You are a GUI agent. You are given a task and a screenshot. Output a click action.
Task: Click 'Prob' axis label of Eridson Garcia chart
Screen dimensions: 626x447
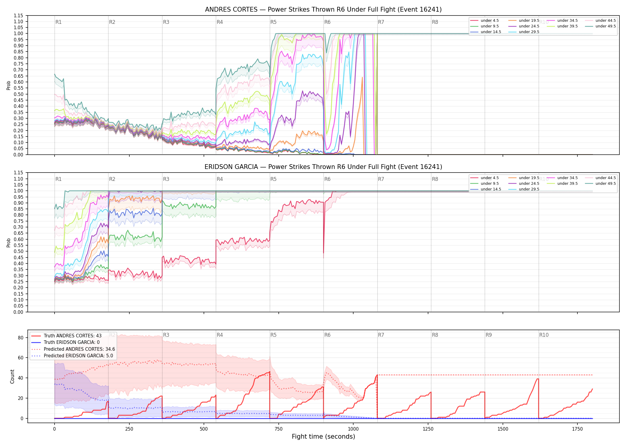tap(8, 243)
